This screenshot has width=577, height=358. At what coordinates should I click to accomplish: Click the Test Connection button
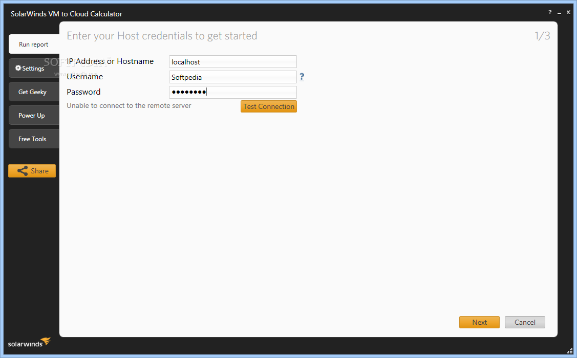click(x=269, y=106)
